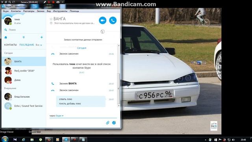Stop the Bandicam recording
Screen dimensions: 252x142
pyautogui.click(x=54, y=2)
